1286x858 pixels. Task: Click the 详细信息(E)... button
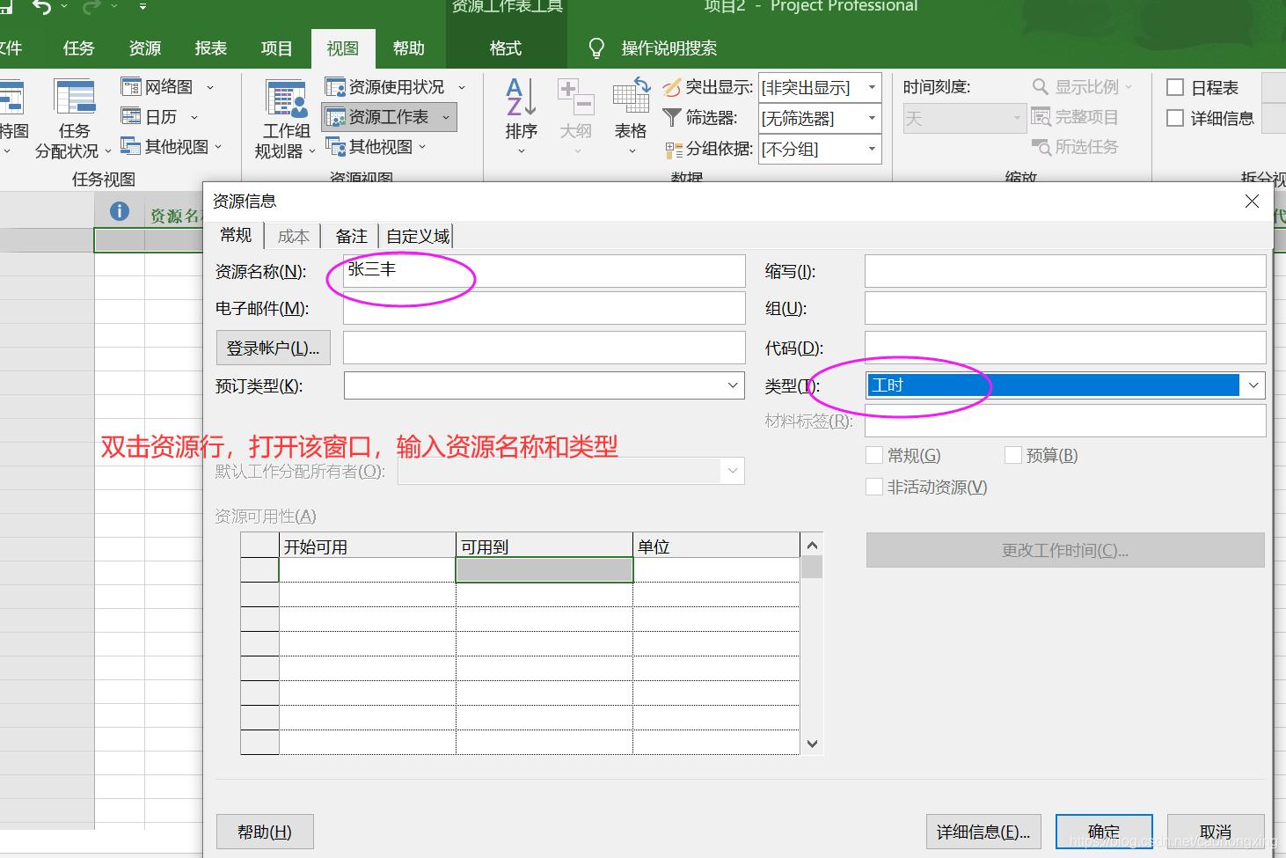(983, 832)
